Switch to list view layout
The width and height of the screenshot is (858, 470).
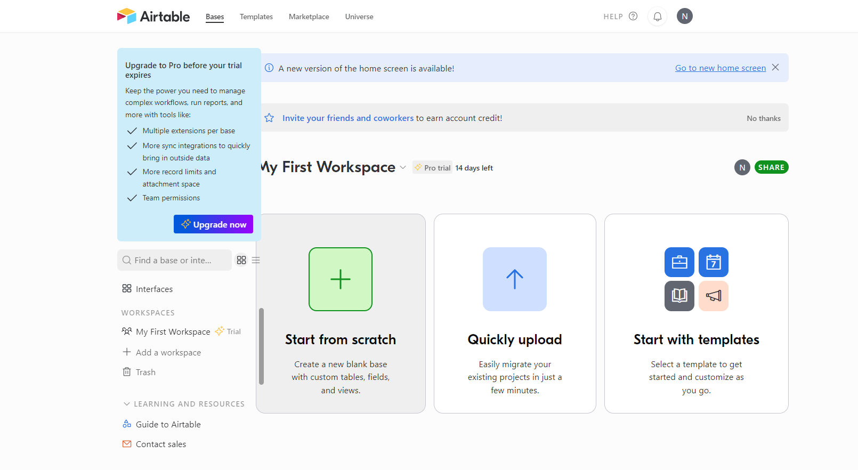(x=256, y=260)
